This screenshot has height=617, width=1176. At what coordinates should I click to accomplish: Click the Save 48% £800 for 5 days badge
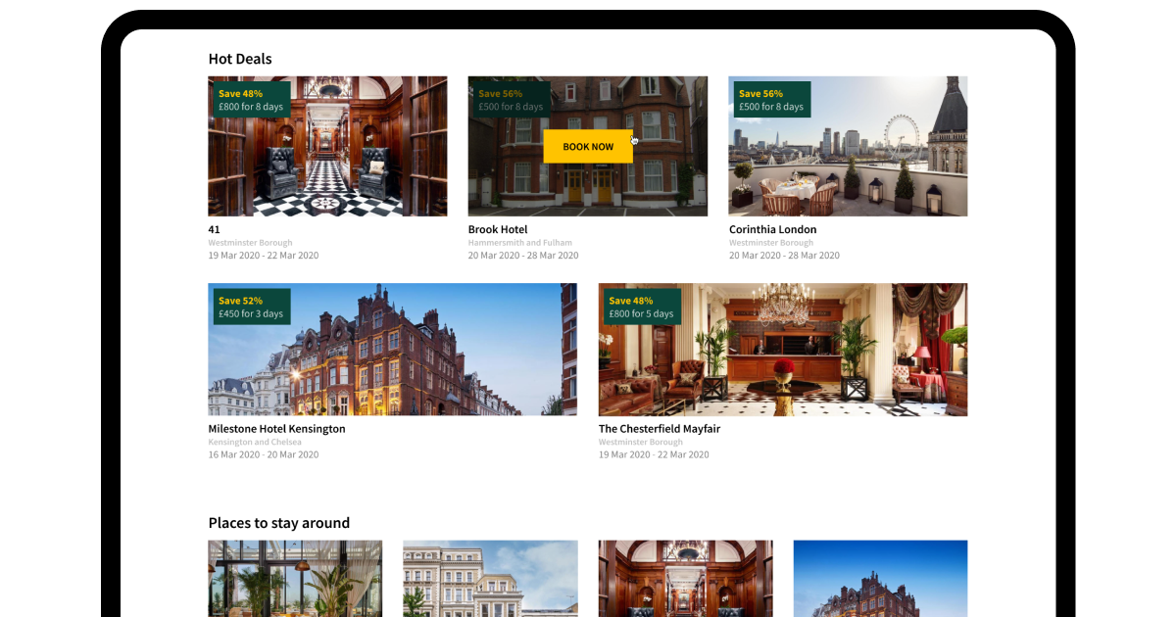(x=642, y=307)
